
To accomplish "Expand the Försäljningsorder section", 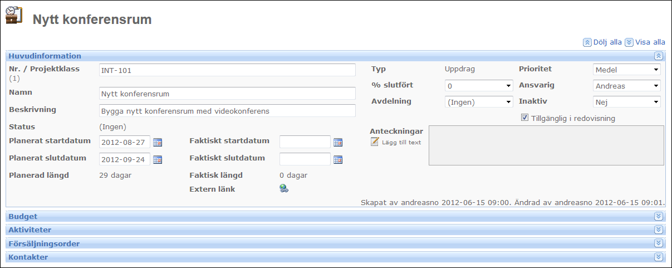I will (659, 243).
